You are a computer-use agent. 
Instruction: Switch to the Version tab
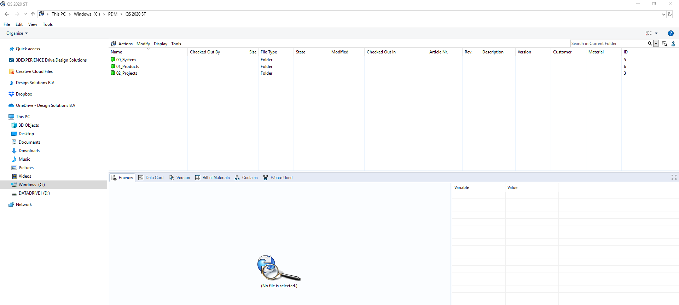(180, 178)
